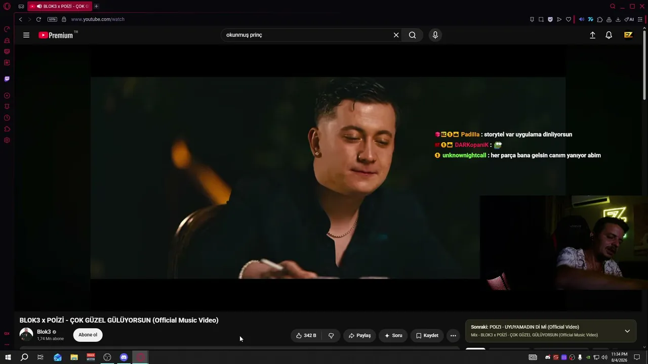Image resolution: width=648 pixels, height=364 pixels.
Task: Open the Soru ask button
Action: point(393,335)
